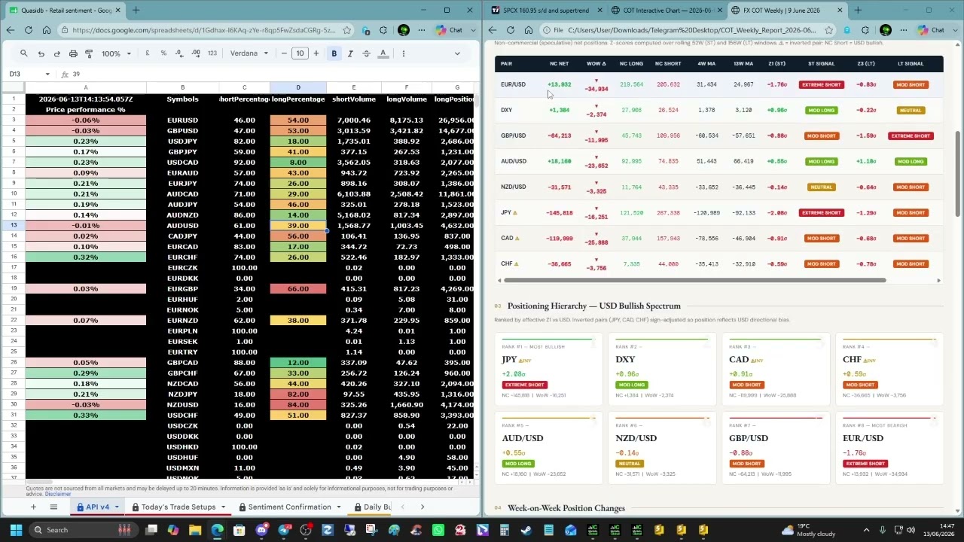Open more number formats (123)
Screen dimensions: 964x542
point(212,53)
